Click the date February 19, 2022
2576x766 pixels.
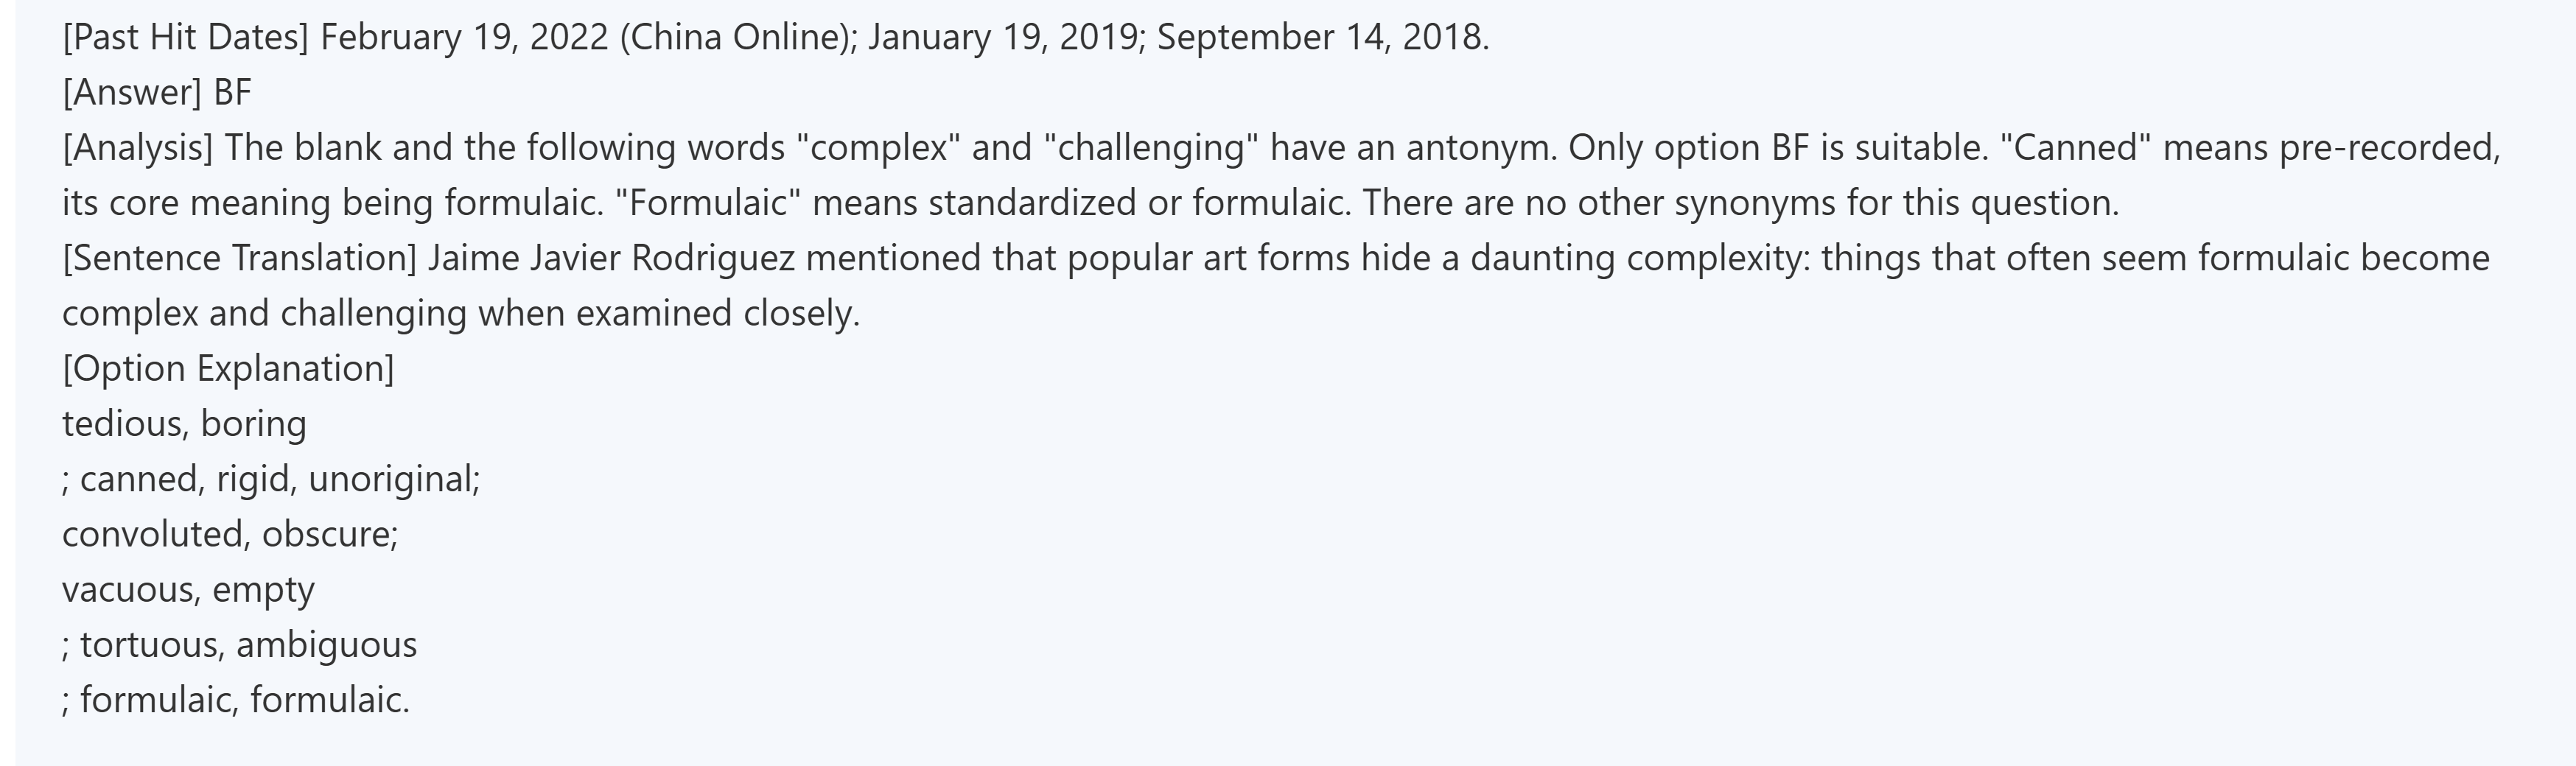point(464,37)
